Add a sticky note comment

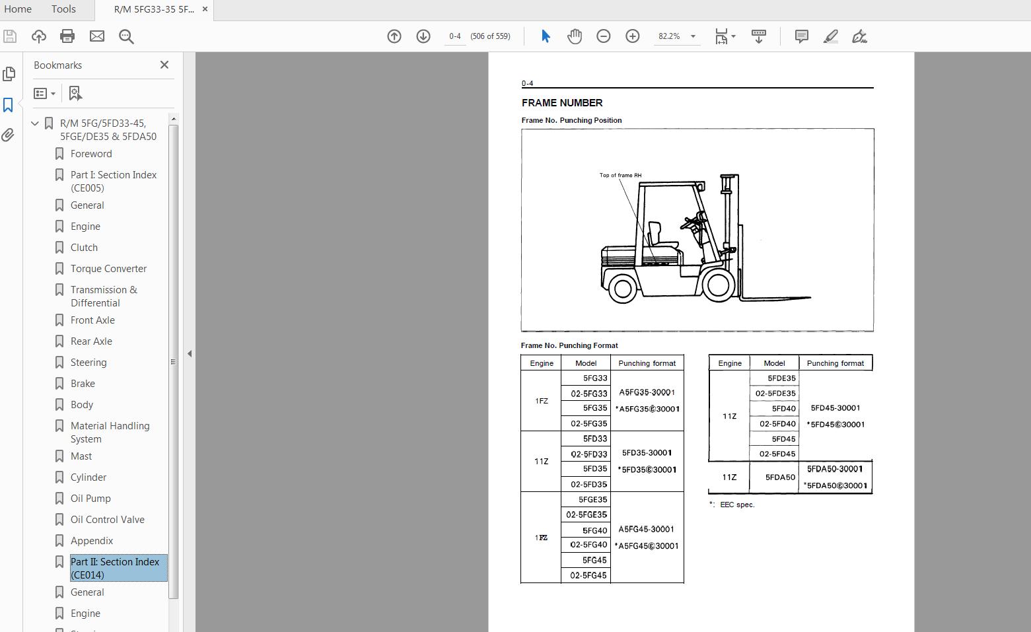pyautogui.click(x=800, y=36)
